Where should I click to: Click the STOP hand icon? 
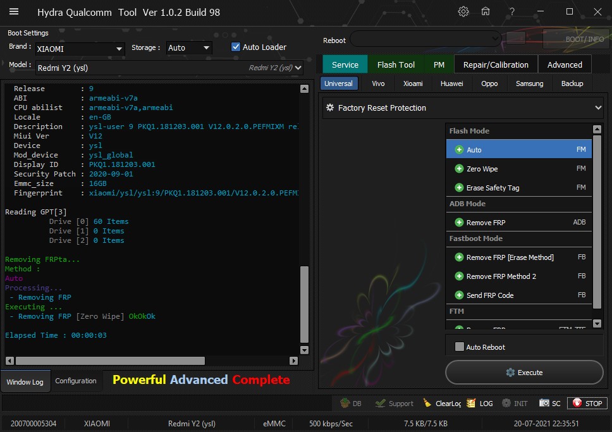tap(577, 403)
